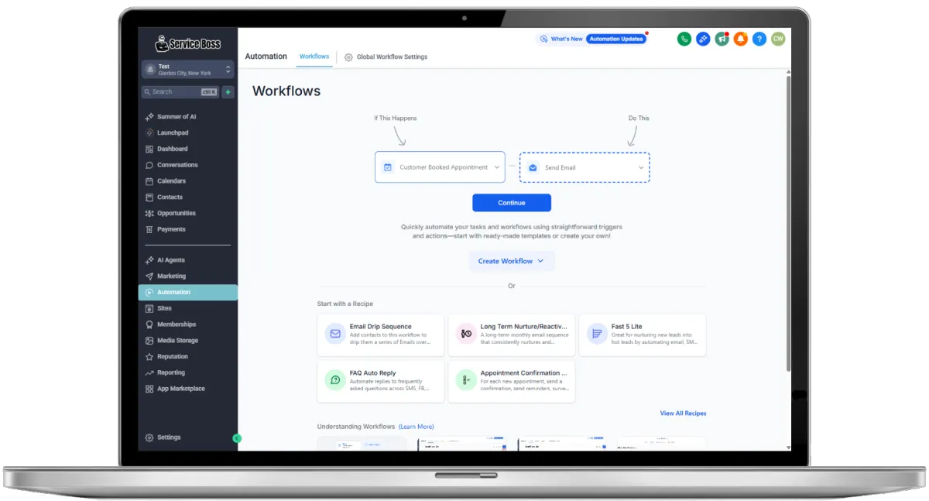Viewport: 929px width, 501px height.
Task: Expand the Customer Booked Appointment trigger dropdown
Action: [x=440, y=167]
